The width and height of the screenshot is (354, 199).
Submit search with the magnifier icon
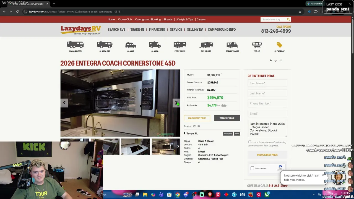pyautogui.click(x=288, y=19)
